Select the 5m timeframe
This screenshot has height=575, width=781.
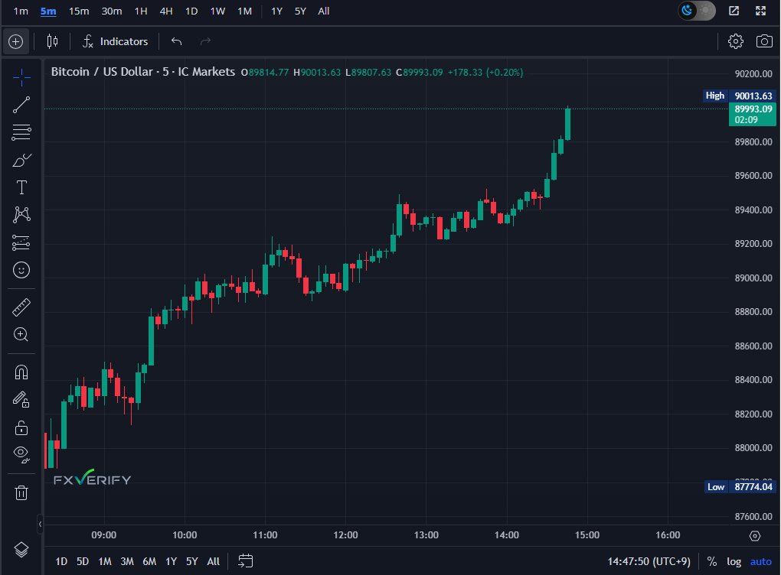tap(48, 11)
